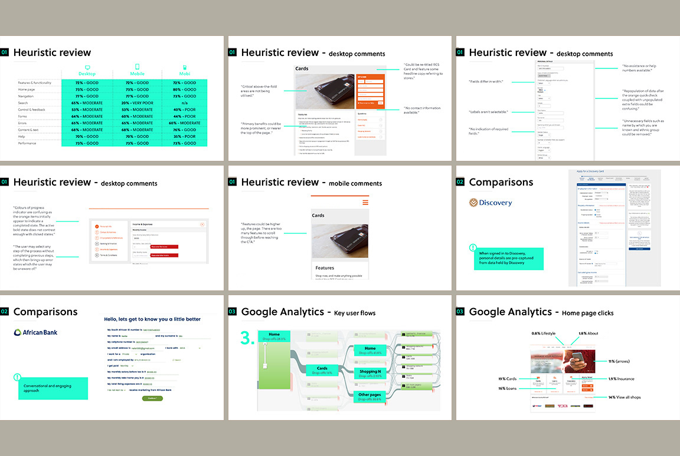Open the orange hamburger menu on mobile mockup
The image size is (680, 456).
[365, 202]
